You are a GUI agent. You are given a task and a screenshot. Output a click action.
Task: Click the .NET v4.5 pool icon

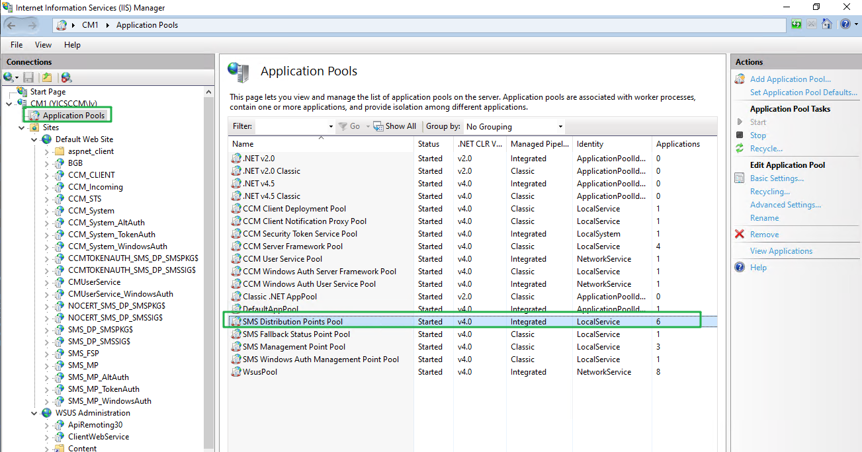[236, 184]
